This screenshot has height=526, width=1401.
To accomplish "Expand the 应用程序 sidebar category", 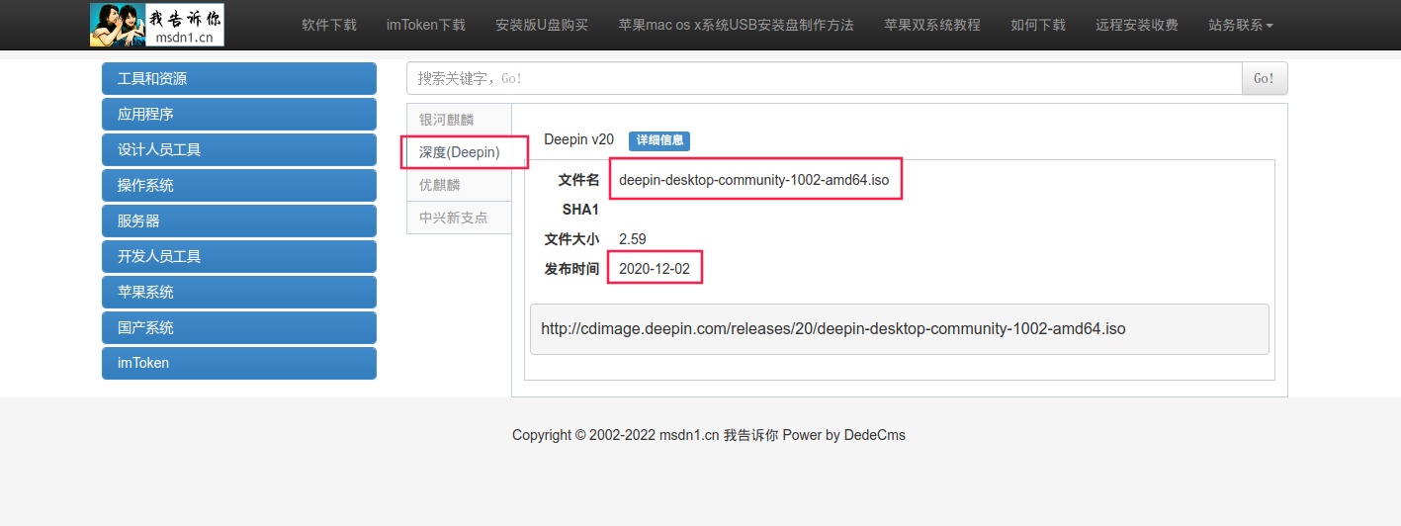I will (239, 115).
